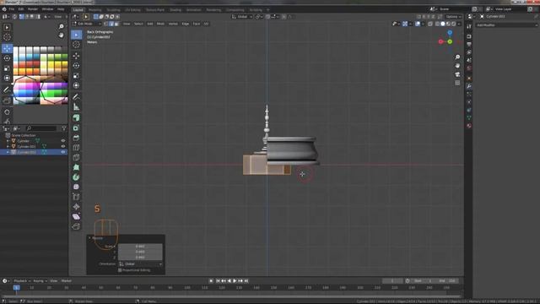
Task: Collapse the Resize operator panel
Action: tap(90, 238)
